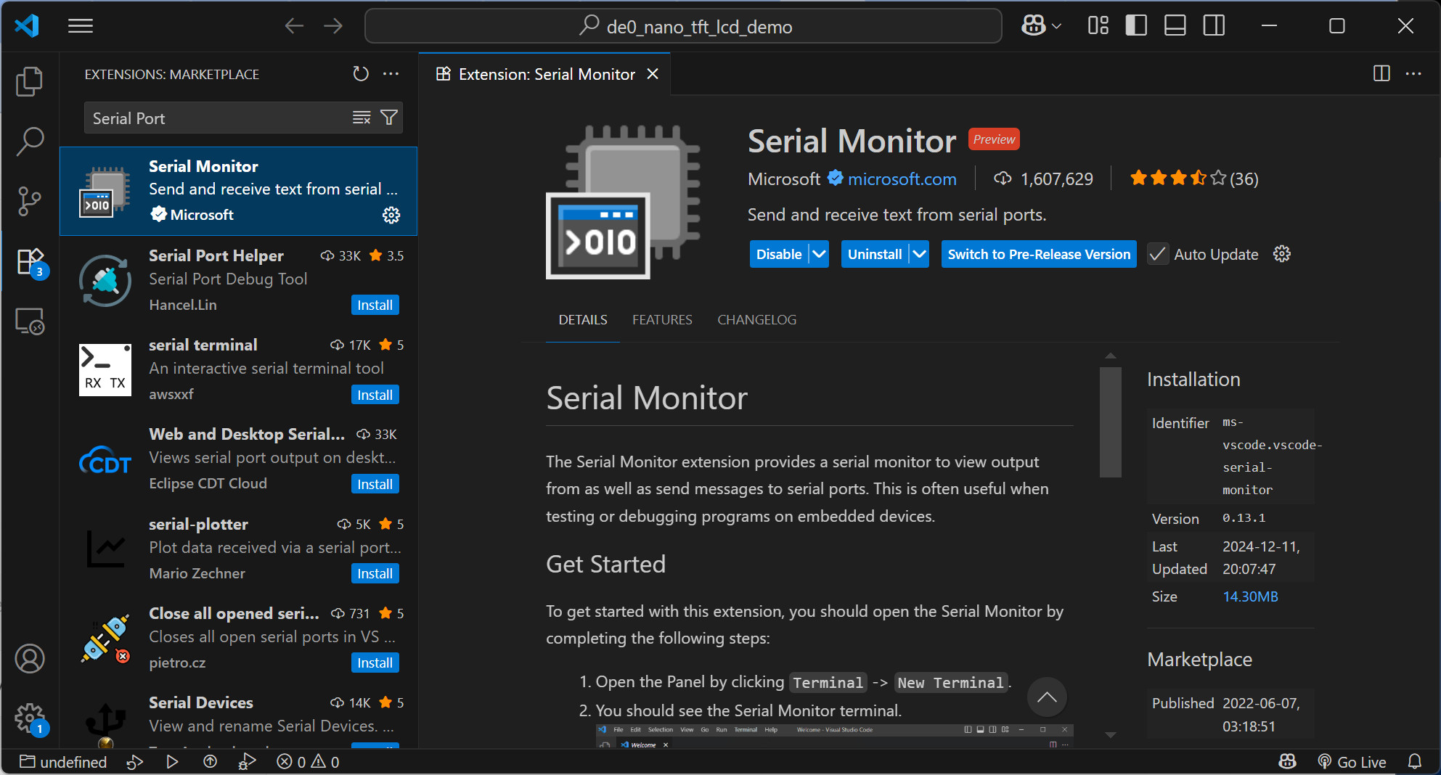Open the Remote Explorer icon in sidebar

(29, 321)
